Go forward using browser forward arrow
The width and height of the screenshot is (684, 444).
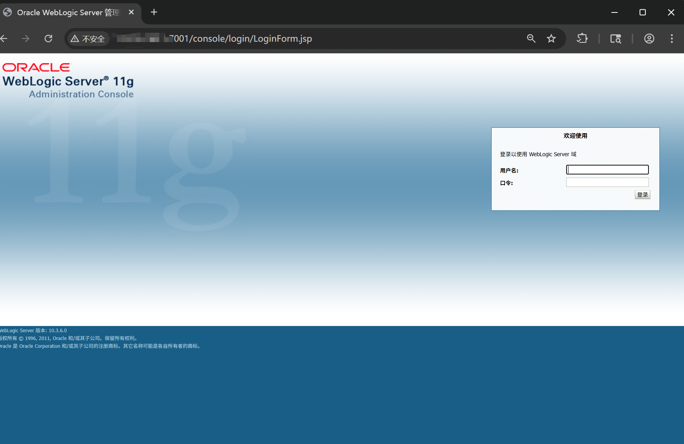26,39
